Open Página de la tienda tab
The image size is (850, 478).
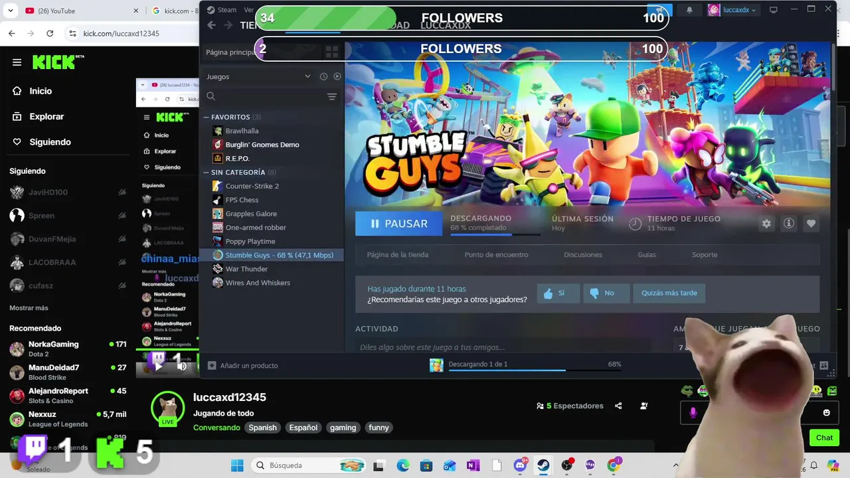click(397, 255)
